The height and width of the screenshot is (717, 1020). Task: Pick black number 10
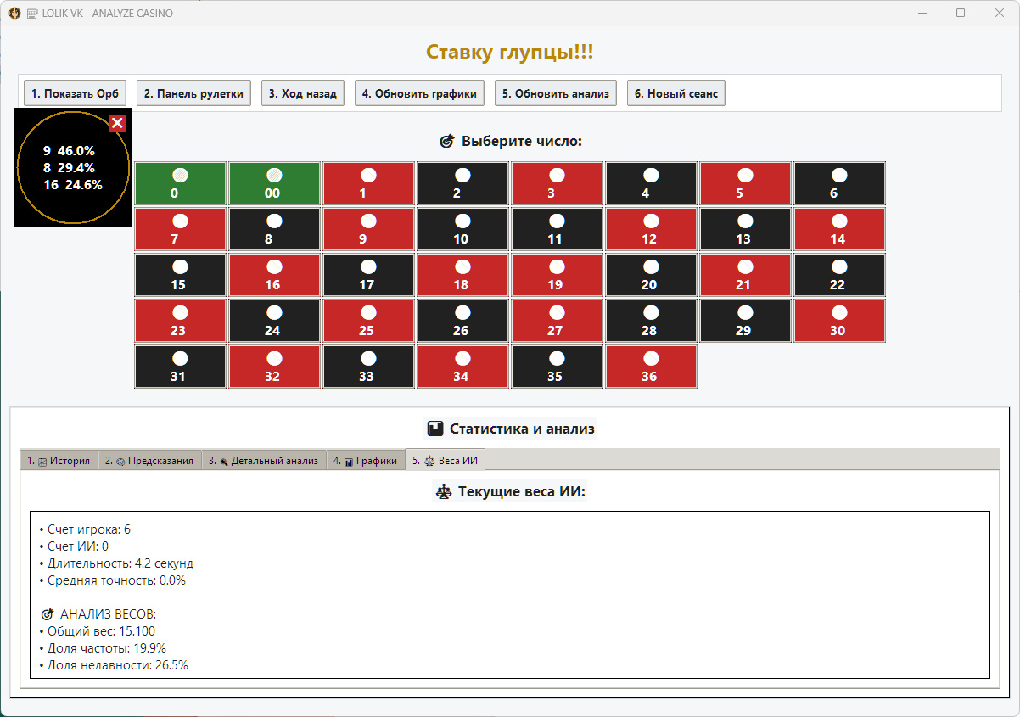tap(462, 229)
